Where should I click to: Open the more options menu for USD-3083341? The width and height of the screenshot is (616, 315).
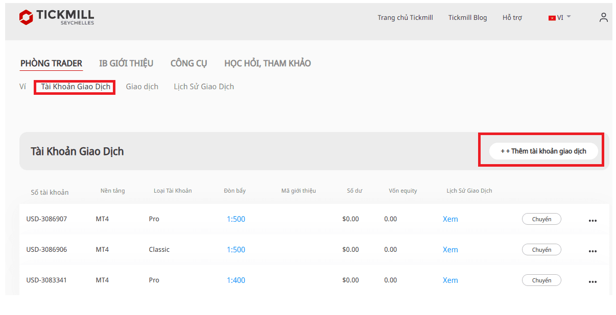pyautogui.click(x=593, y=282)
